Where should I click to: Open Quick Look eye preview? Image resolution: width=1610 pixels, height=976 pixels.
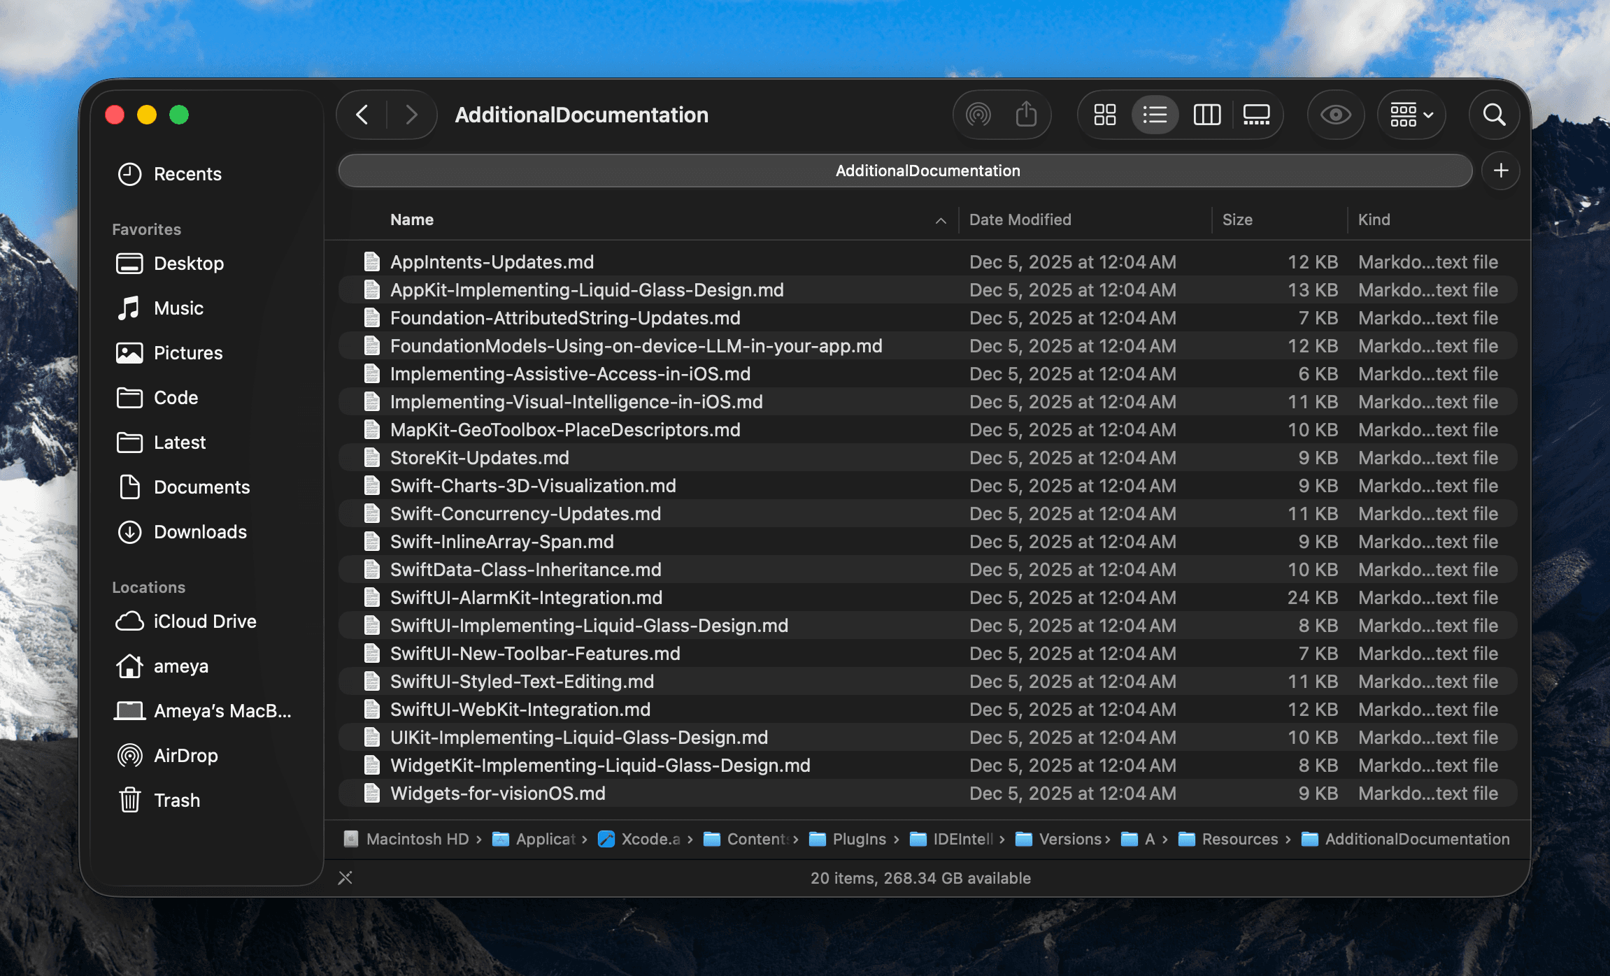(1335, 114)
